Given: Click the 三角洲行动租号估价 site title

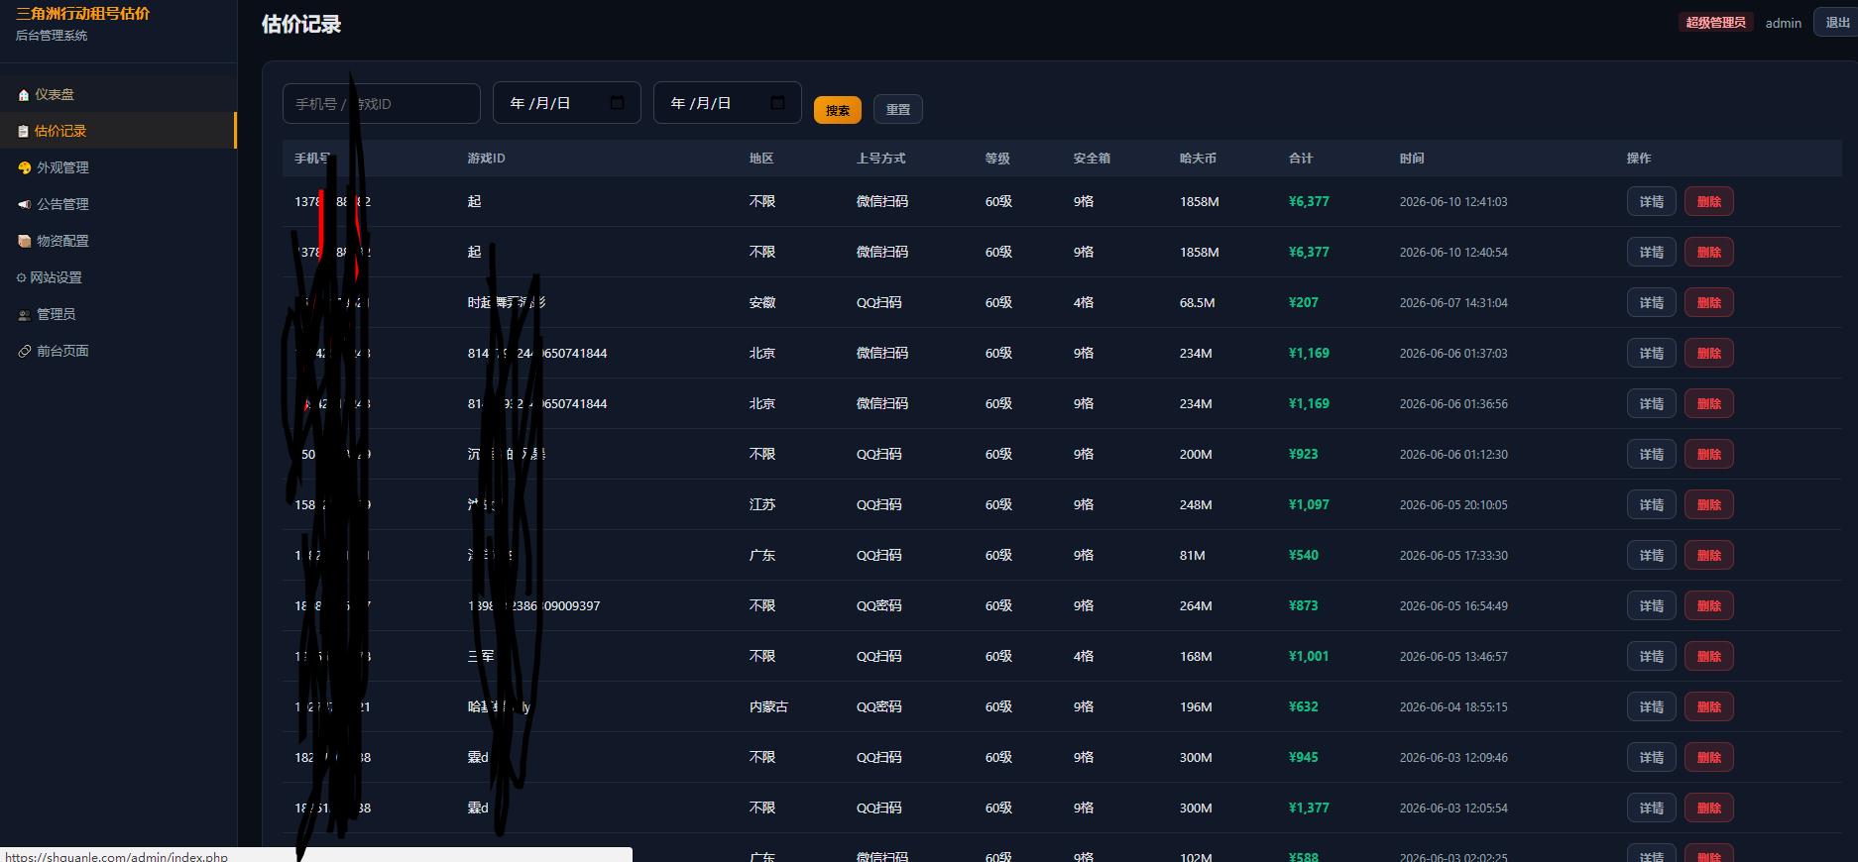Looking at the screenshot, I should pos(82,14).
